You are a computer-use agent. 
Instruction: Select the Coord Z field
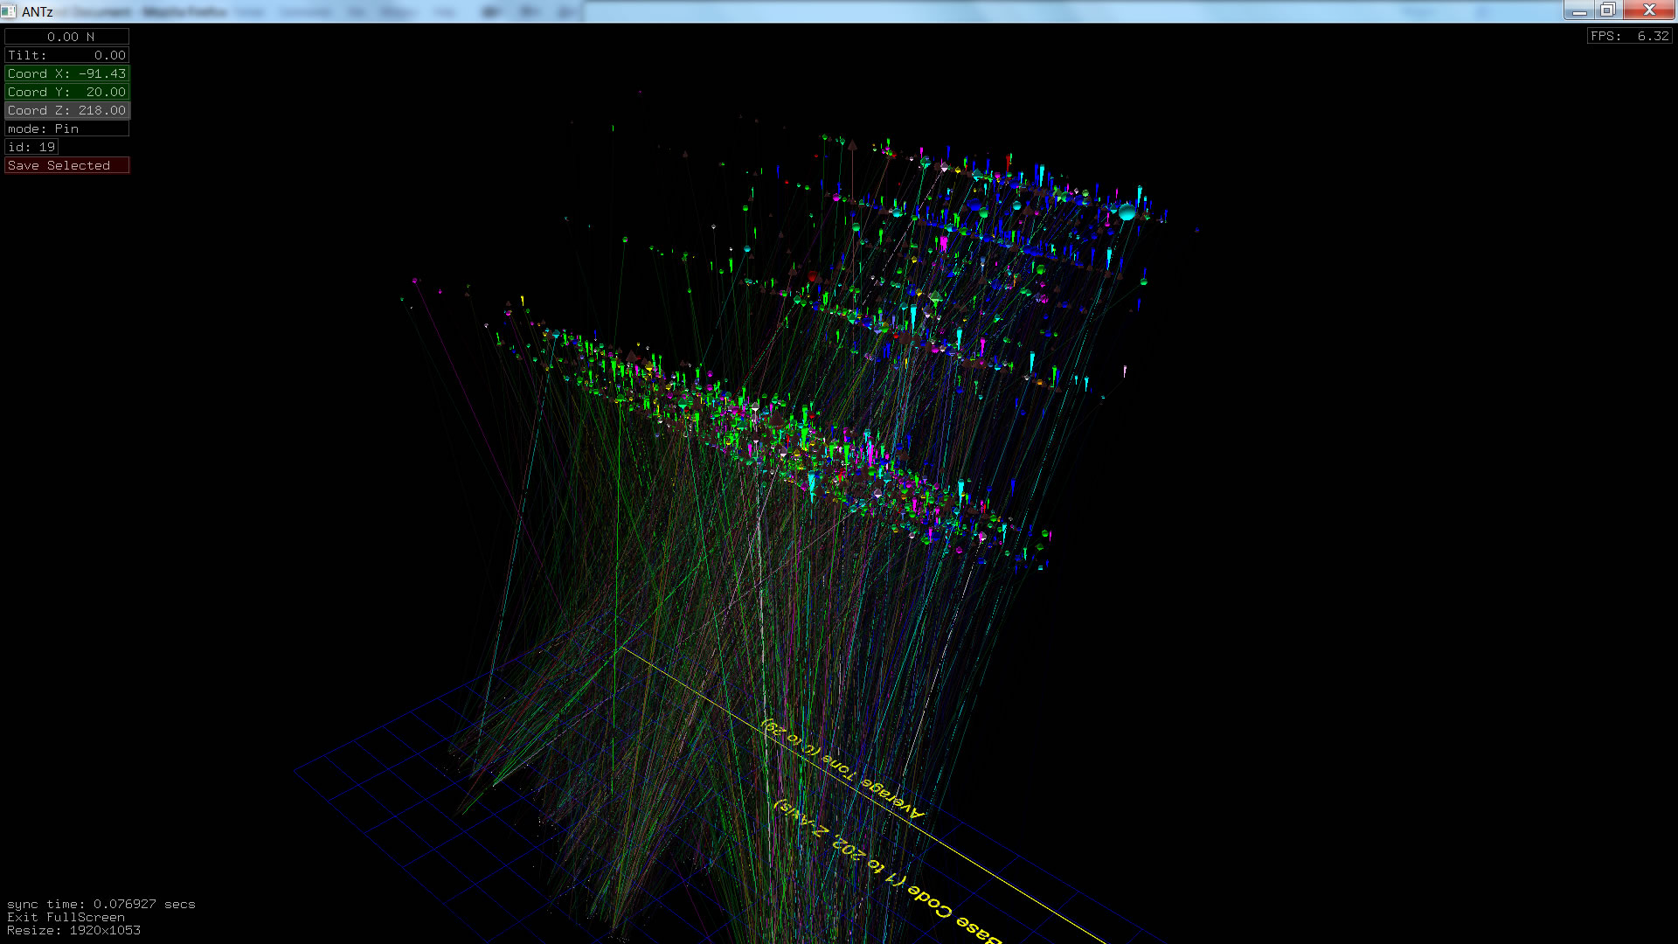67,110
